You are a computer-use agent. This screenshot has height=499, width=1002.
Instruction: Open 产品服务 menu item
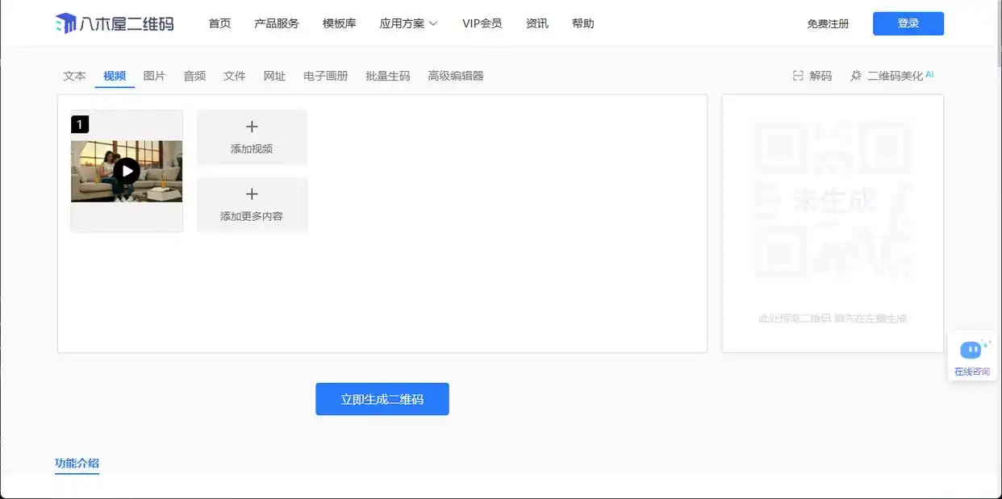click(x=277, y=23)
